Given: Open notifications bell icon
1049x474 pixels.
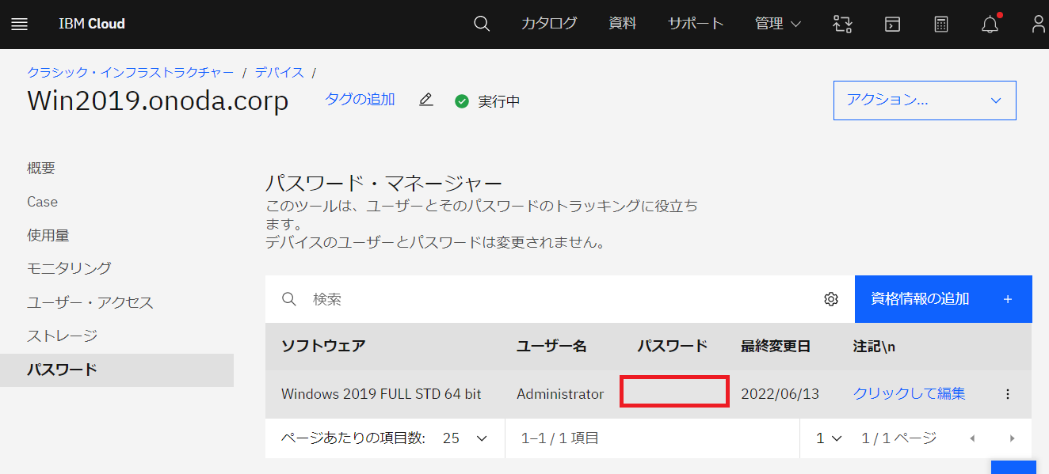Looking at the screenshot, I should click(990, 24).
